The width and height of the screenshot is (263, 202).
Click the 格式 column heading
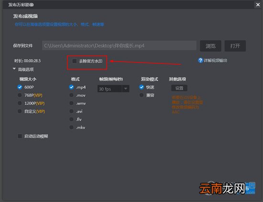point(75,79)
